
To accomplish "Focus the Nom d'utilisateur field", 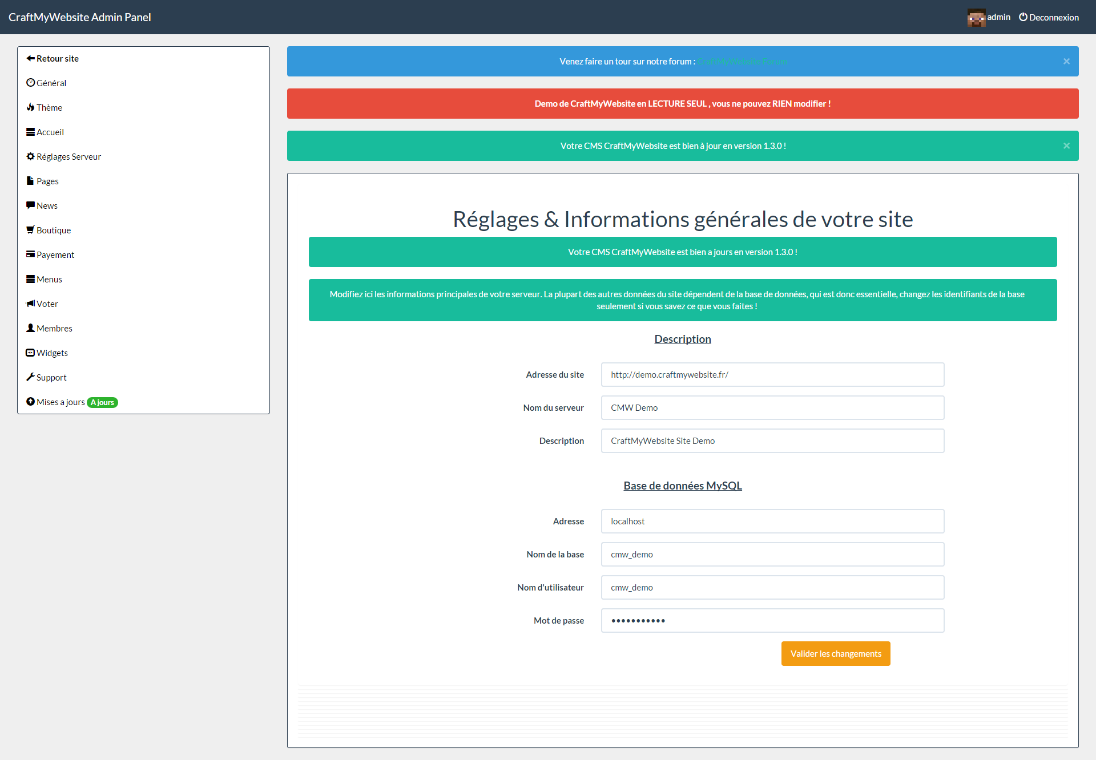I will point(773,588).
